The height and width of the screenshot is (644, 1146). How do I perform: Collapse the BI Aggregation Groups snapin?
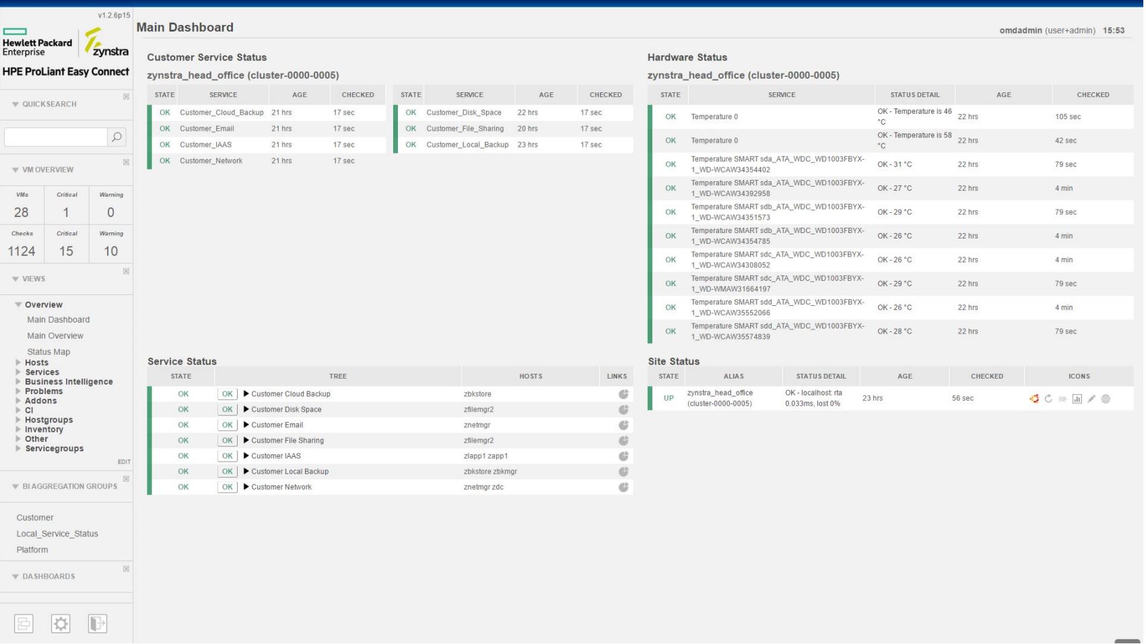click(x=15, y=486)
